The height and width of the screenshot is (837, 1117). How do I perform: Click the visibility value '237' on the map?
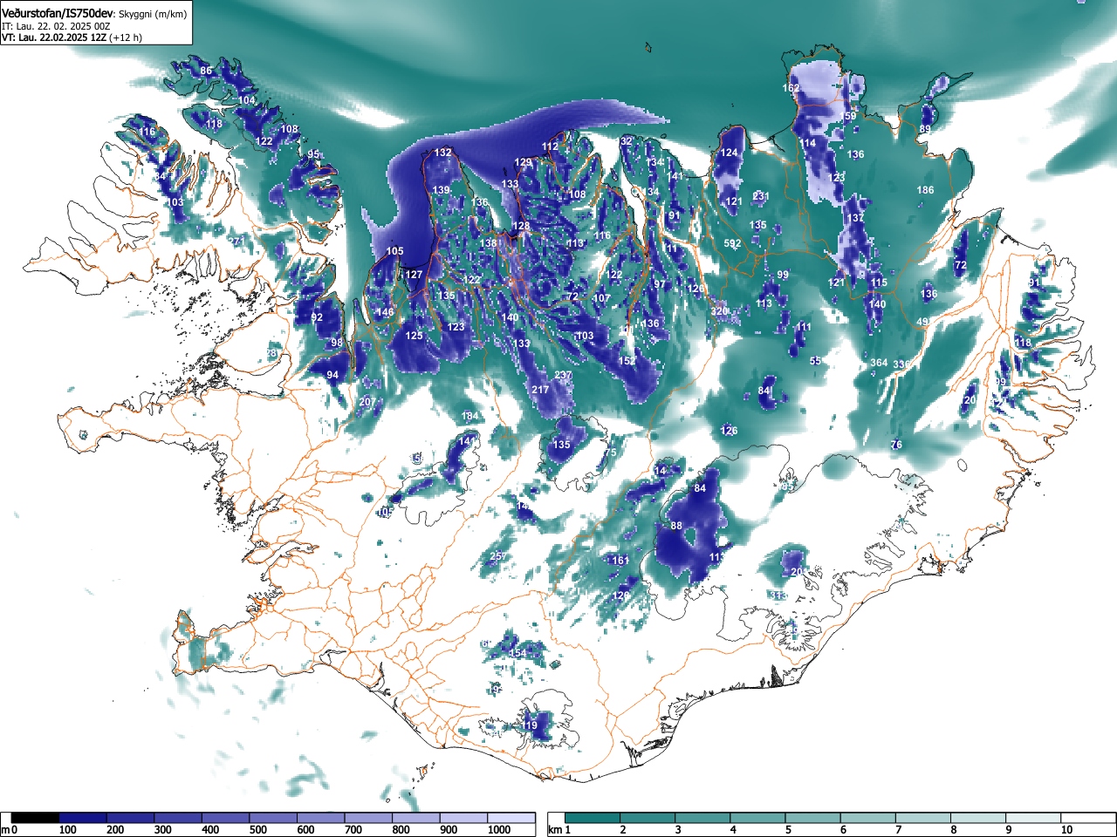point(563,376)
